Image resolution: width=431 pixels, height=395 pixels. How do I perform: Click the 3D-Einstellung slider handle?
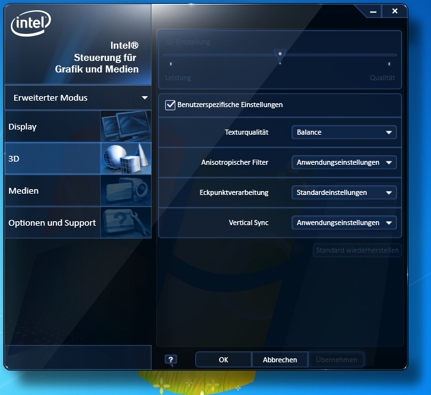coord(280,56)
